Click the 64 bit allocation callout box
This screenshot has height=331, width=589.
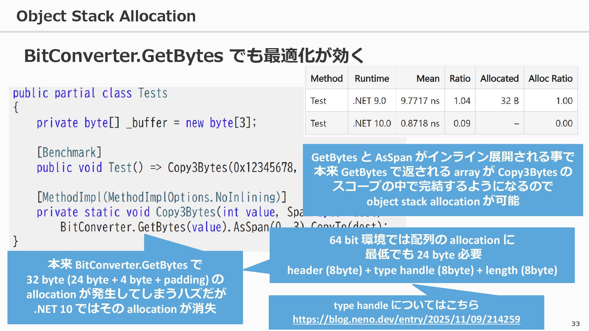pyautogui.click(x=422, y=255)
